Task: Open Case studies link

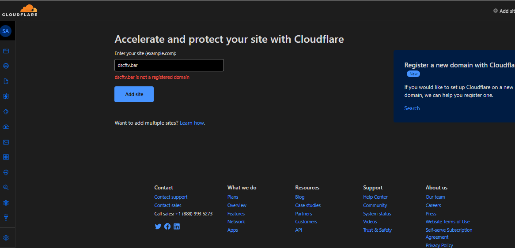Action: (308, 205)
